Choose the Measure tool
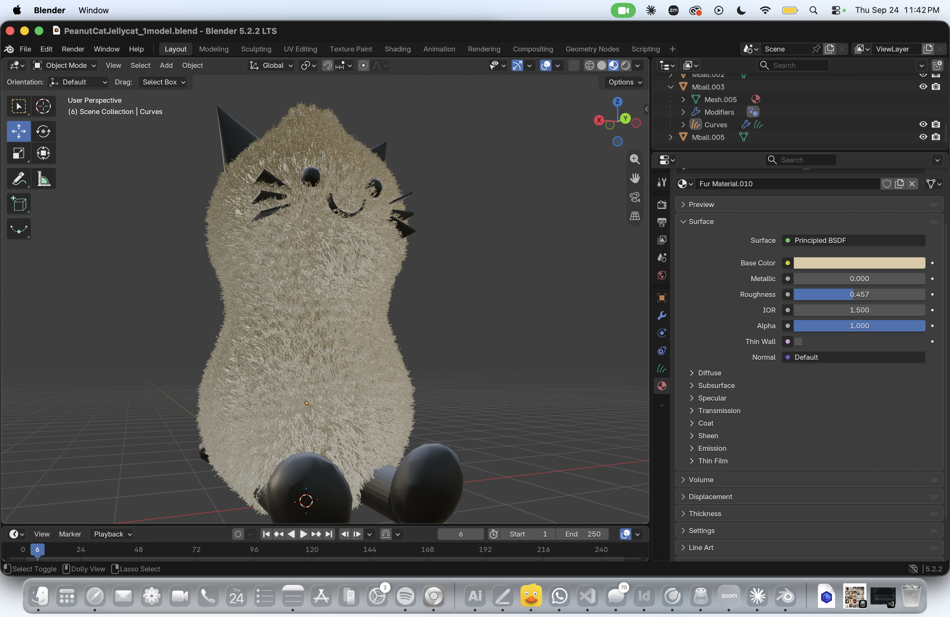This screenshot has height=617, width=950. coord(43,179)
